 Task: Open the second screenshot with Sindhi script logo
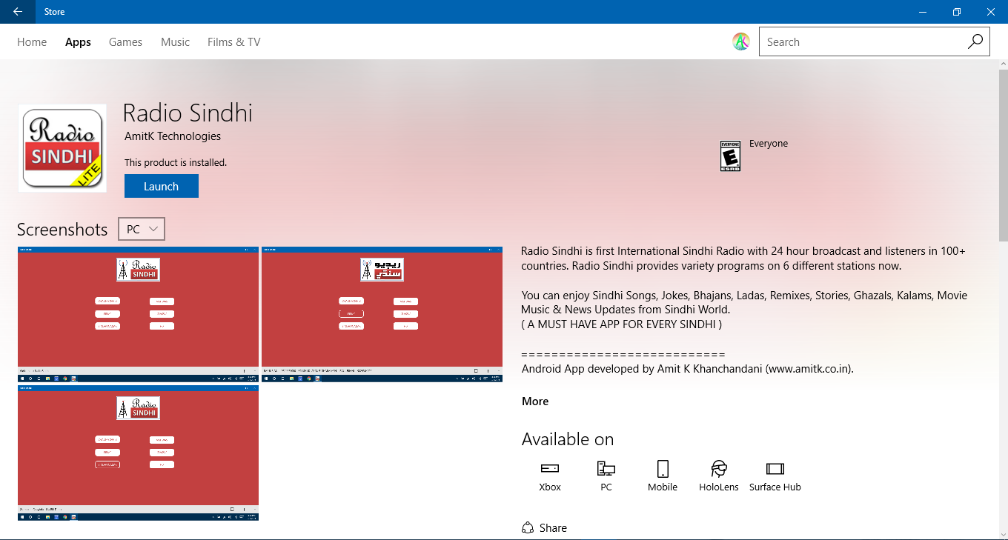[382, 315]
